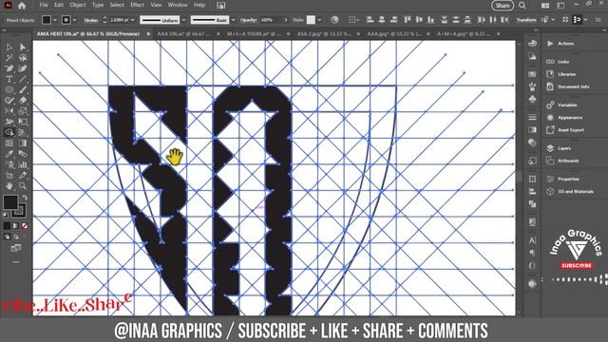Select the Direct Selection tool
608x342 pixels.
click(23, 47)
